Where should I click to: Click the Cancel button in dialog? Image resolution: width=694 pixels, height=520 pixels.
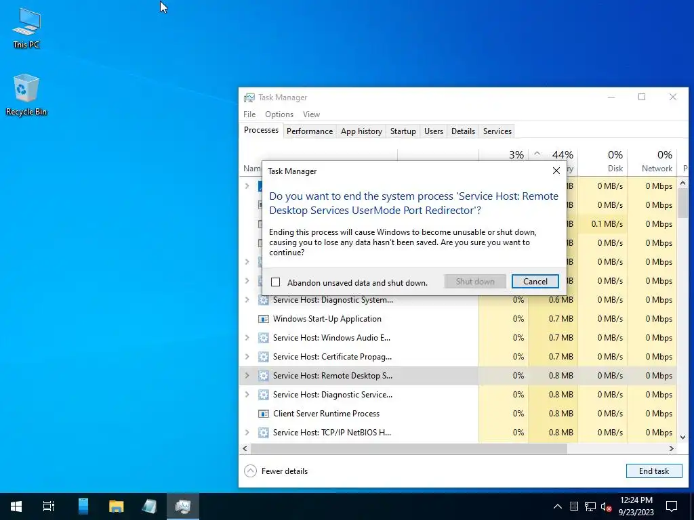pos(535,282)
